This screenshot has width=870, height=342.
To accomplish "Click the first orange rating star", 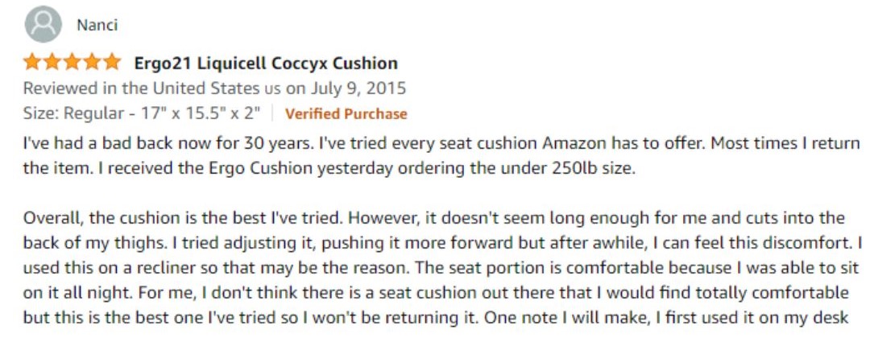I will click(32, 61).
